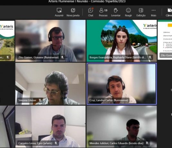Click name label "Simone Gleizer"
Viewport: 172px width, 148px height.
[27, 100]
